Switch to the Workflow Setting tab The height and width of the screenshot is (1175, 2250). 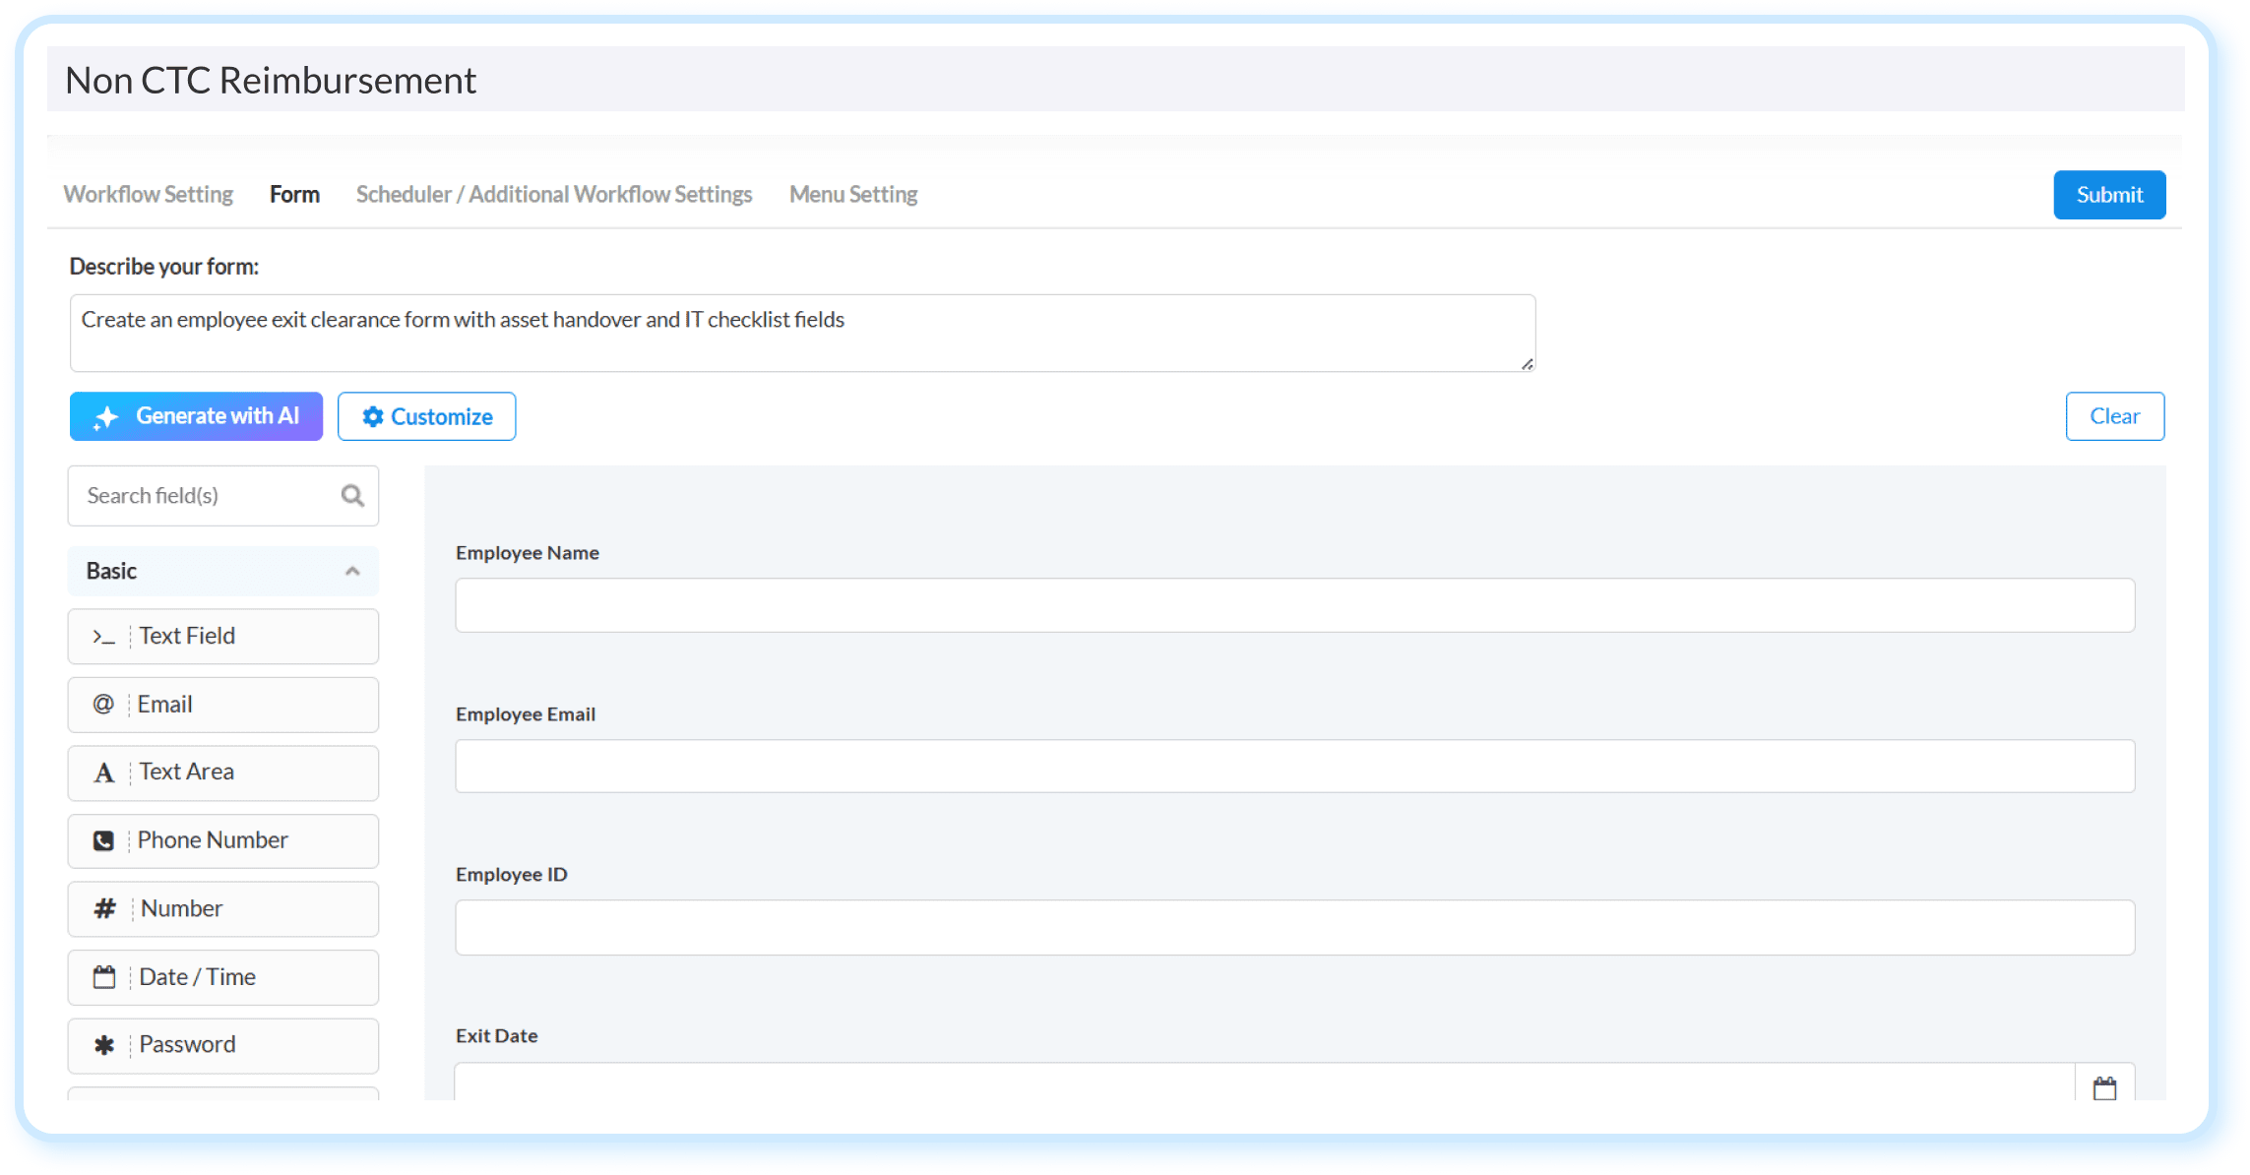(x=149, y=195)
